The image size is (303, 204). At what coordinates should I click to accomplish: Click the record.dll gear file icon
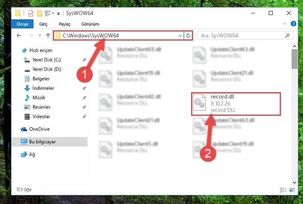pyautogui.click(x=199, y=102)
